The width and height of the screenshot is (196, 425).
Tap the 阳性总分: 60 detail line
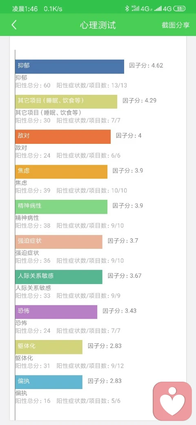33,86
